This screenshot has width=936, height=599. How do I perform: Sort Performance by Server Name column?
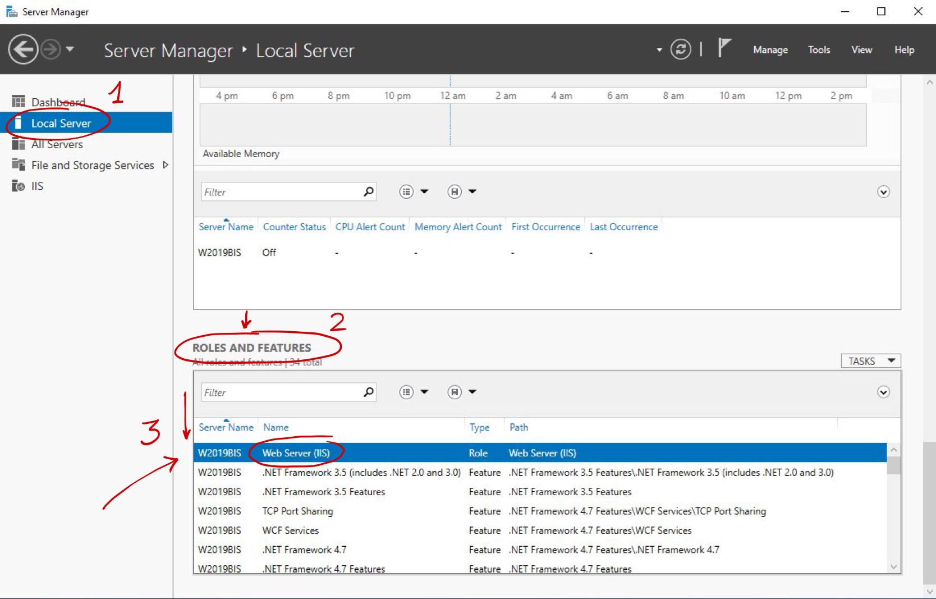[x=226, y=227]
